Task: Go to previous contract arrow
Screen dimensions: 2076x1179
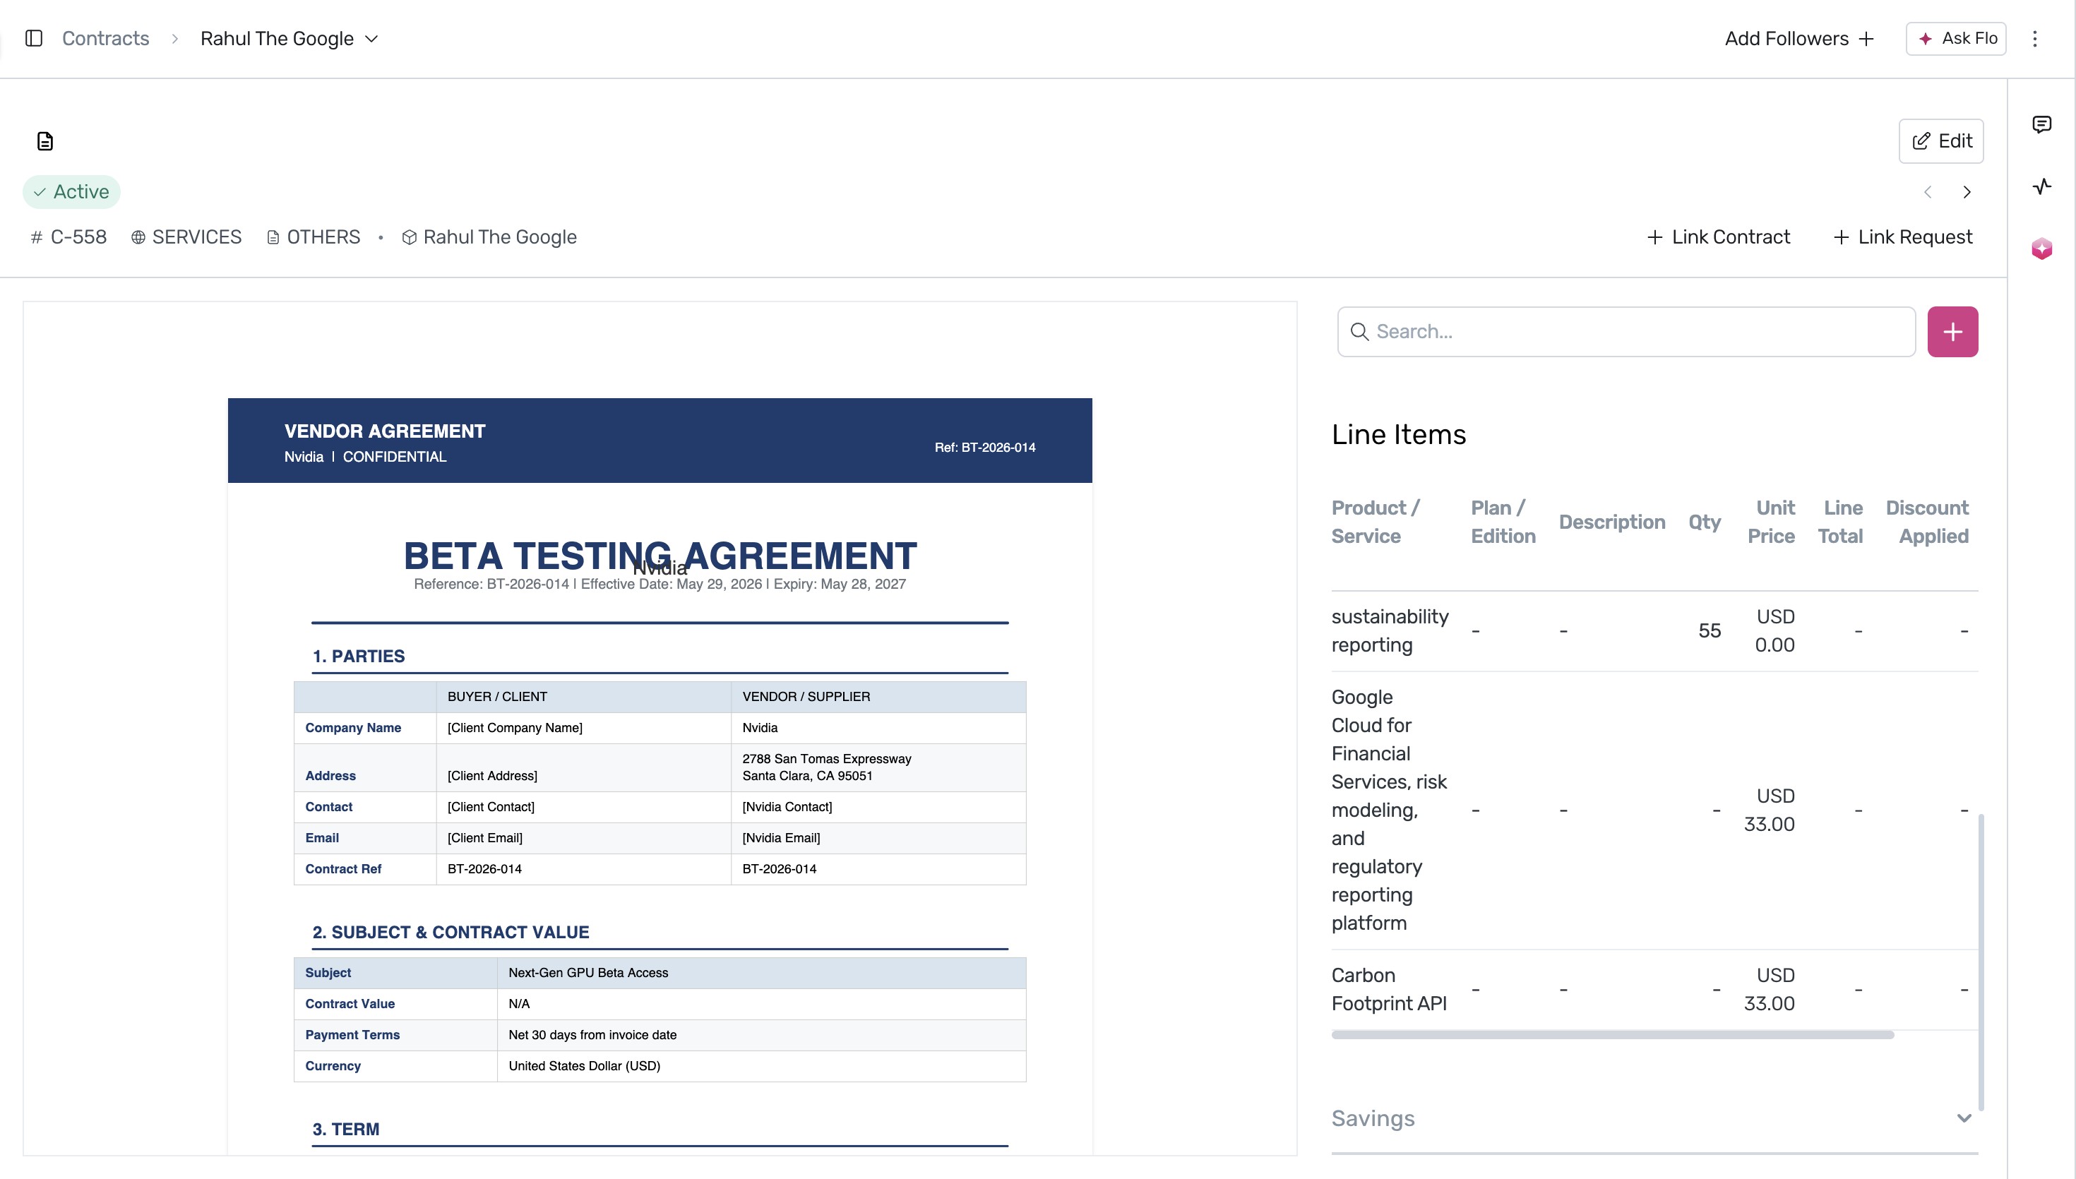Action: point(1927,192)
